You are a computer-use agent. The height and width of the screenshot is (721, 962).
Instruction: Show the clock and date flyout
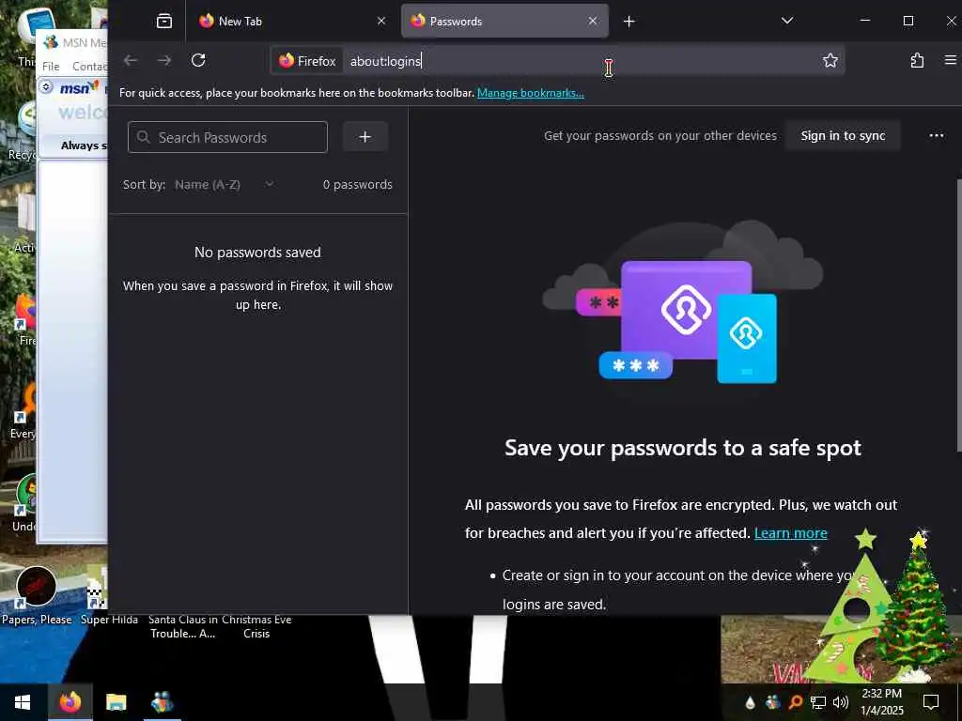click(x=882, y=702)
